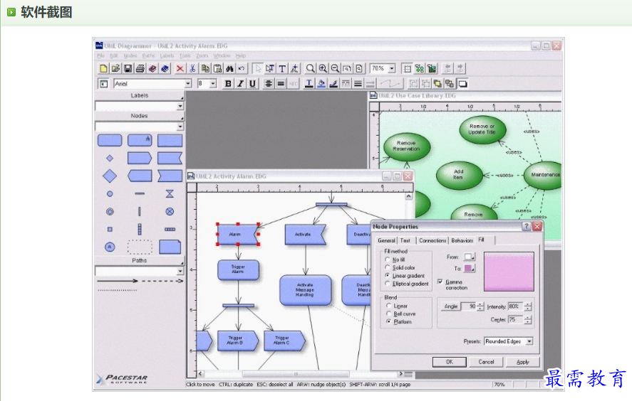Select the Platform blend option
This screenshot has width=632, height=401.
[x=388, y=322]
